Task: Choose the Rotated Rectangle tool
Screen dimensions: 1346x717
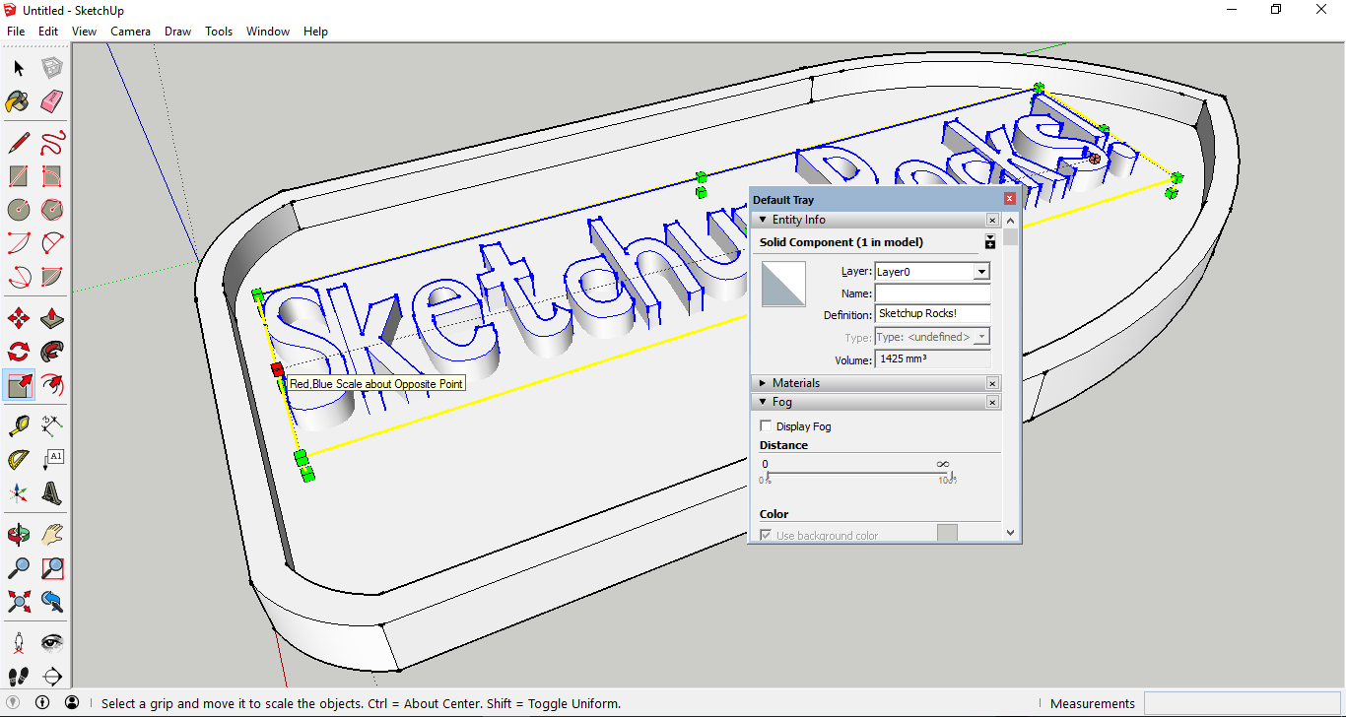Action: point(52,176)
